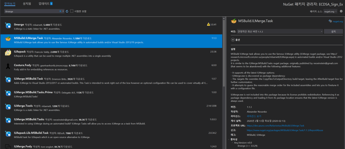
Task: Click the detail pane basket icon
Action: click(234, 21)
